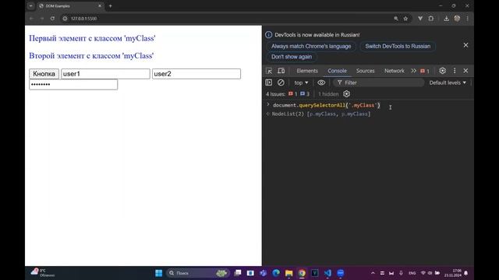This screenshot has height=280, width=499.
Task: Click the taskbar search box Поиск
Action: click(x=197, y=273)
